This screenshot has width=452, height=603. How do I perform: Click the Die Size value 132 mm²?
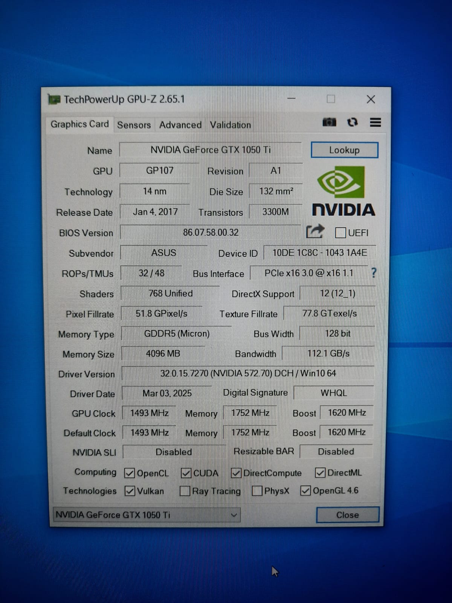[x=276, y=191]
